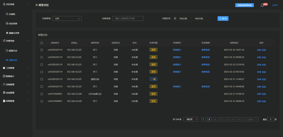
Task: Click the 设备信息 input field
Action: point(128,18)
